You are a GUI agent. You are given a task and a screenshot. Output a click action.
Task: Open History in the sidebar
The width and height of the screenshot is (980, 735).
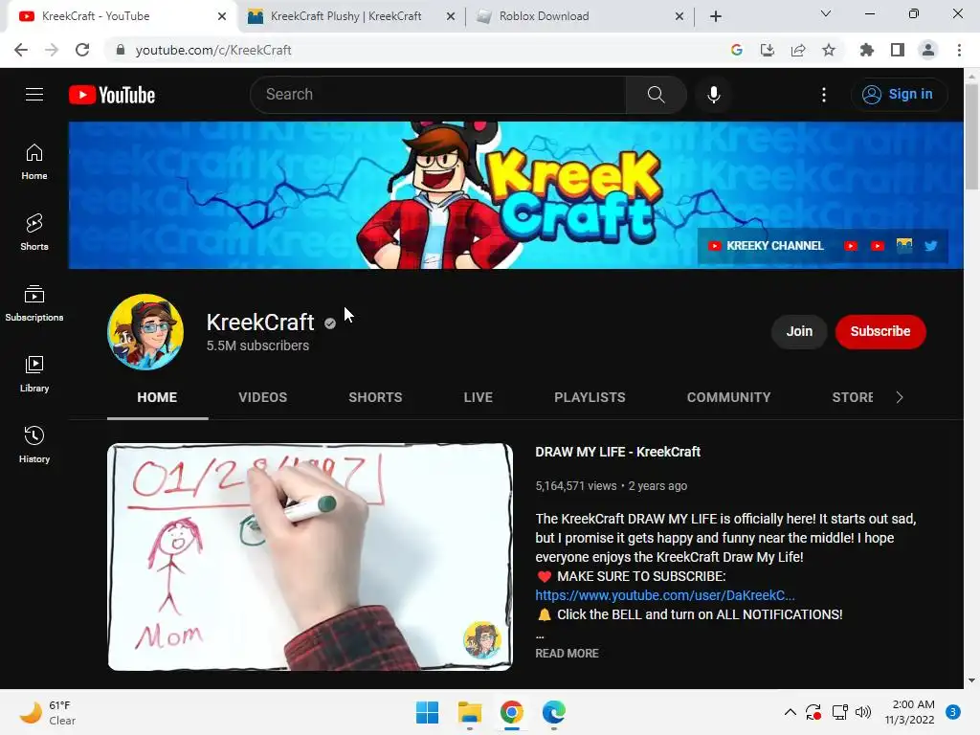[x=34, y=444]
